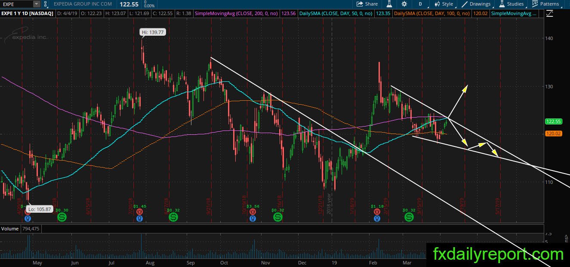Click the $3.56 earnings phone icon

coord(253,212)
